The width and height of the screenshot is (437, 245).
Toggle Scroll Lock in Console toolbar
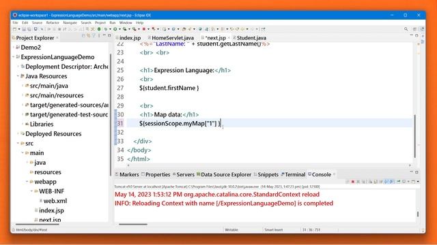coord(376,182)
